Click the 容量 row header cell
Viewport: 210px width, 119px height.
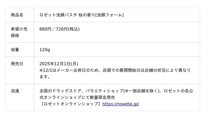pyautogui.click(x=15, y=50)
